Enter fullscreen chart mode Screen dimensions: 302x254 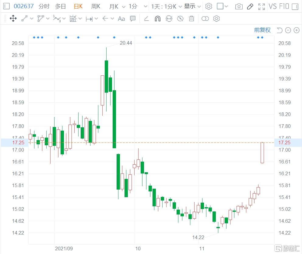coord(262,7)
